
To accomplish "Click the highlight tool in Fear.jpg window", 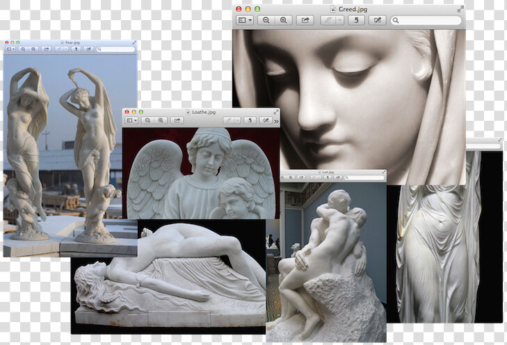I will pyautogui.click(x=59, y=49).
